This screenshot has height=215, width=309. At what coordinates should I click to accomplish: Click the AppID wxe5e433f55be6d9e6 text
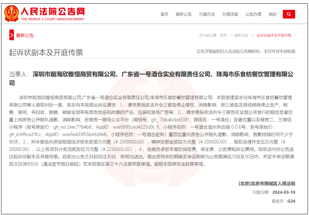click(x=85, y=135)
